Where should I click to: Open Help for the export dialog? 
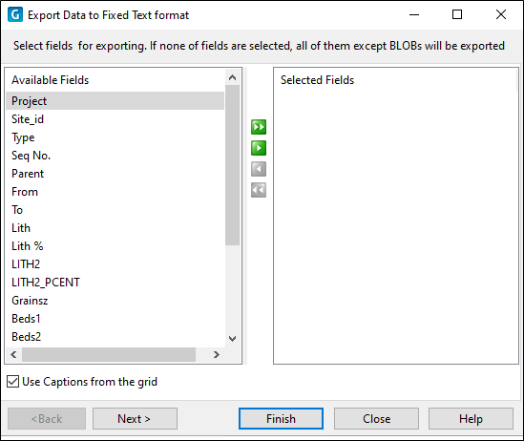tap(471, 419)
